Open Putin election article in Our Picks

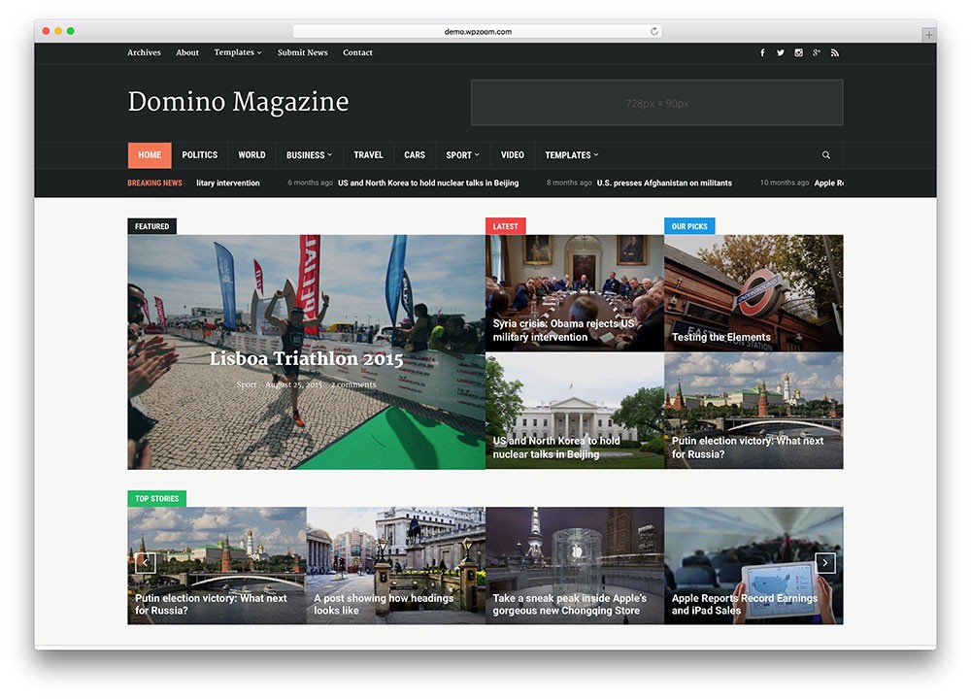tap(753, 411)
